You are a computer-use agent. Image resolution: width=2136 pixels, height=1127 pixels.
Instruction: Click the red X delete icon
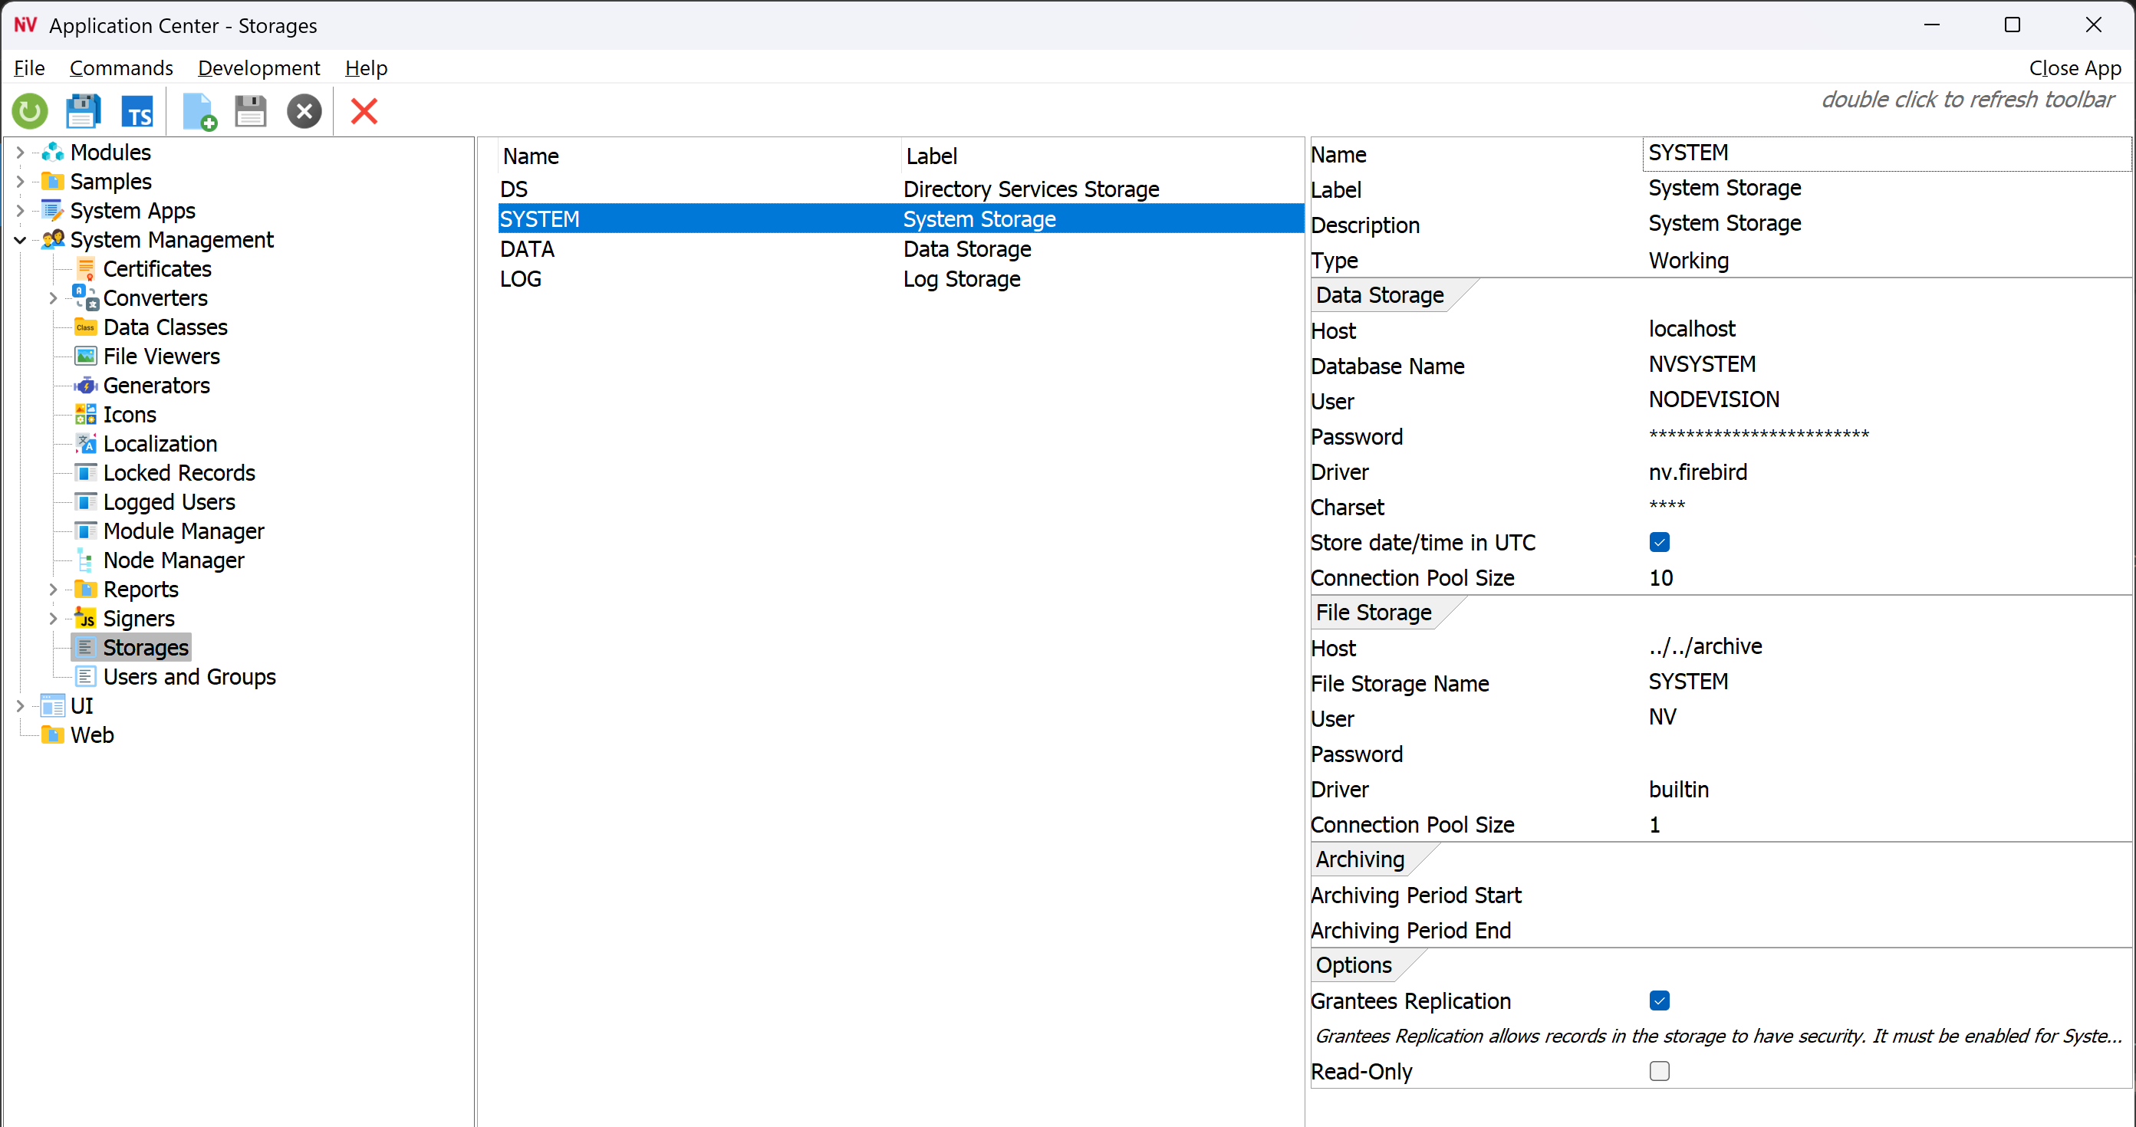[364, 111]
